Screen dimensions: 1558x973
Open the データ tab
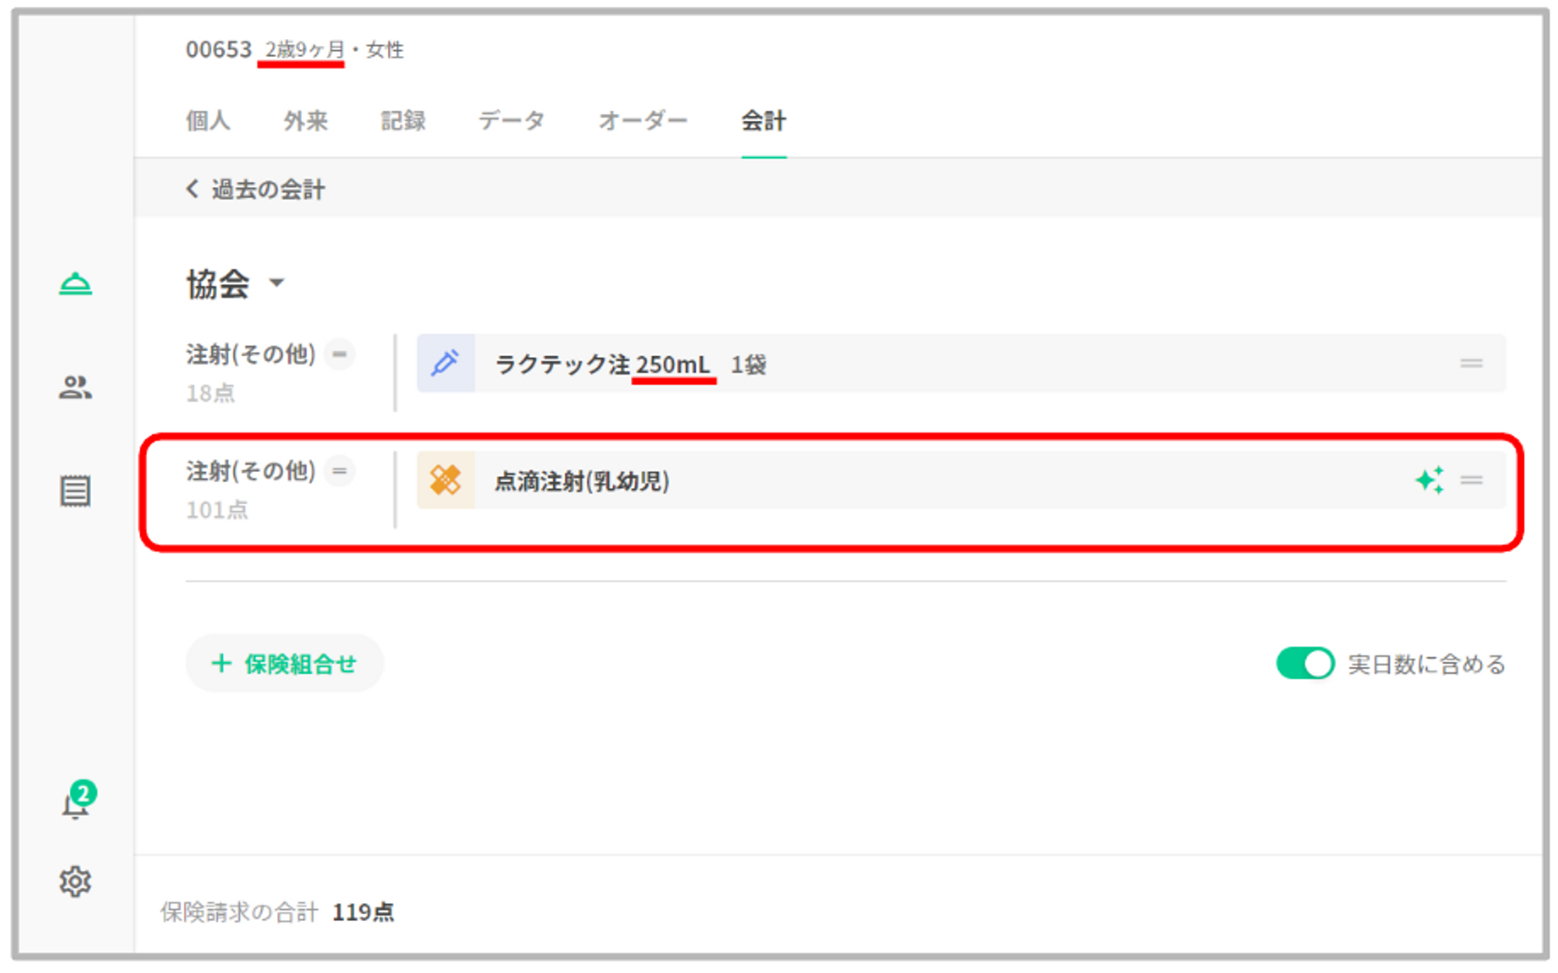(511, 121)
